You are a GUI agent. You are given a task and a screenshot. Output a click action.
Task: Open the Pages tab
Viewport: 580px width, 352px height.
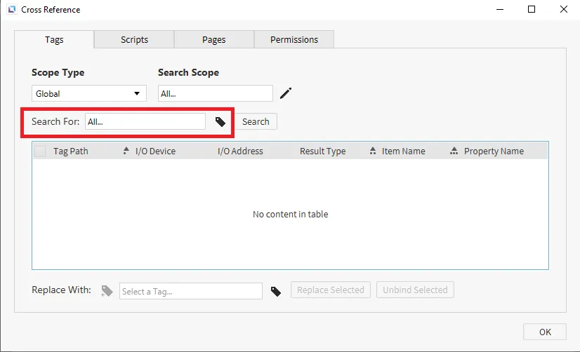213,40
